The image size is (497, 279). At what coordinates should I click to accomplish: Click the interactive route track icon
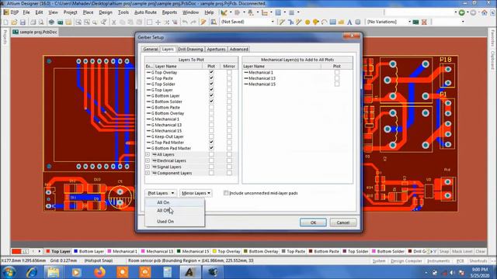[x=282, y=22]
